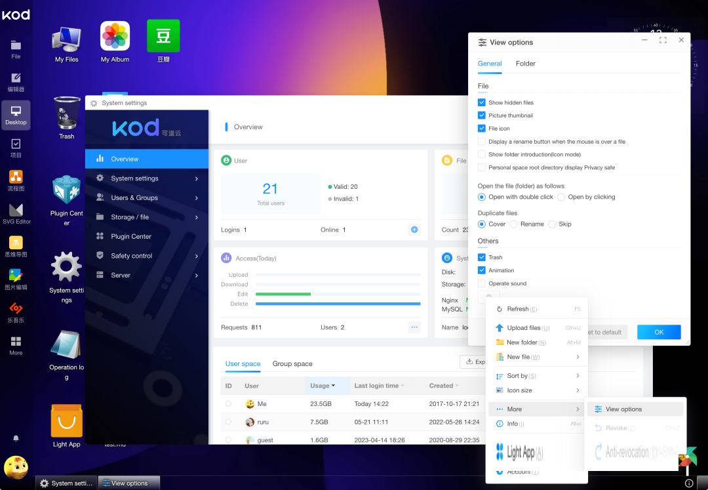Launch the 流程图 flowchart app
Screen dimensions: 708x490
16,181
